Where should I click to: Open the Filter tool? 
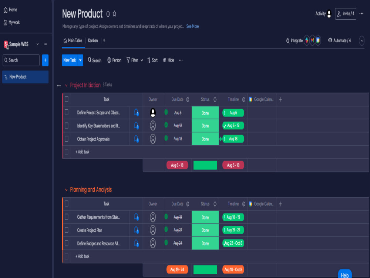(132, 60)
